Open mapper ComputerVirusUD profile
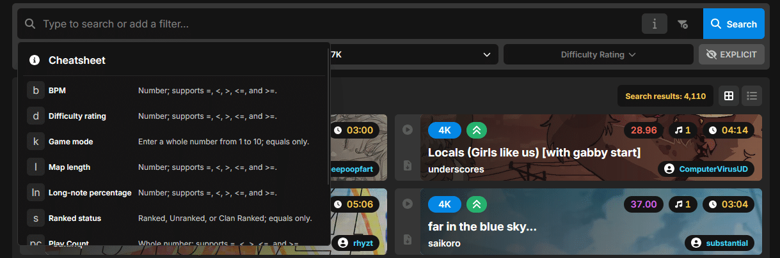The width and height of the screenshot is (780, 258). [x=706, y=169]
